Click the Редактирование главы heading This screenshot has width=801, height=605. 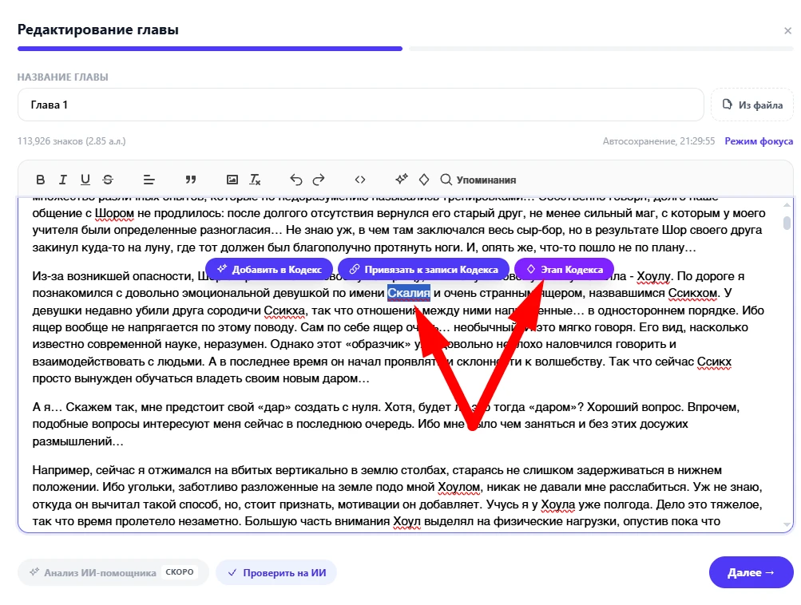click(x=98, y=30)
